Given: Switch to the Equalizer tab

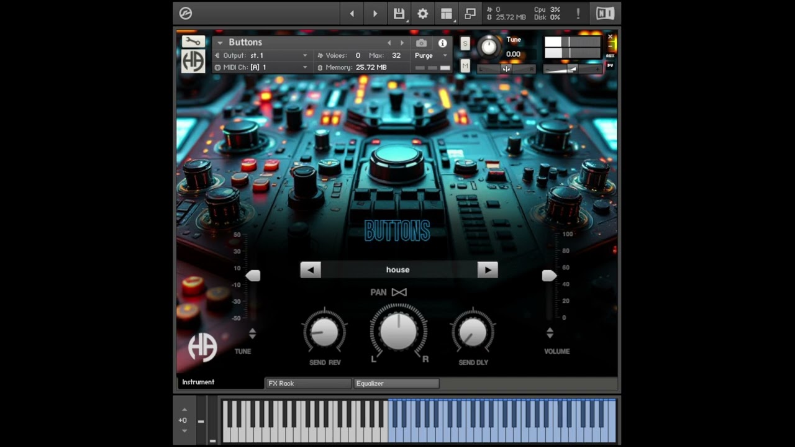Looking at the screenshot, I should [396, 383].
